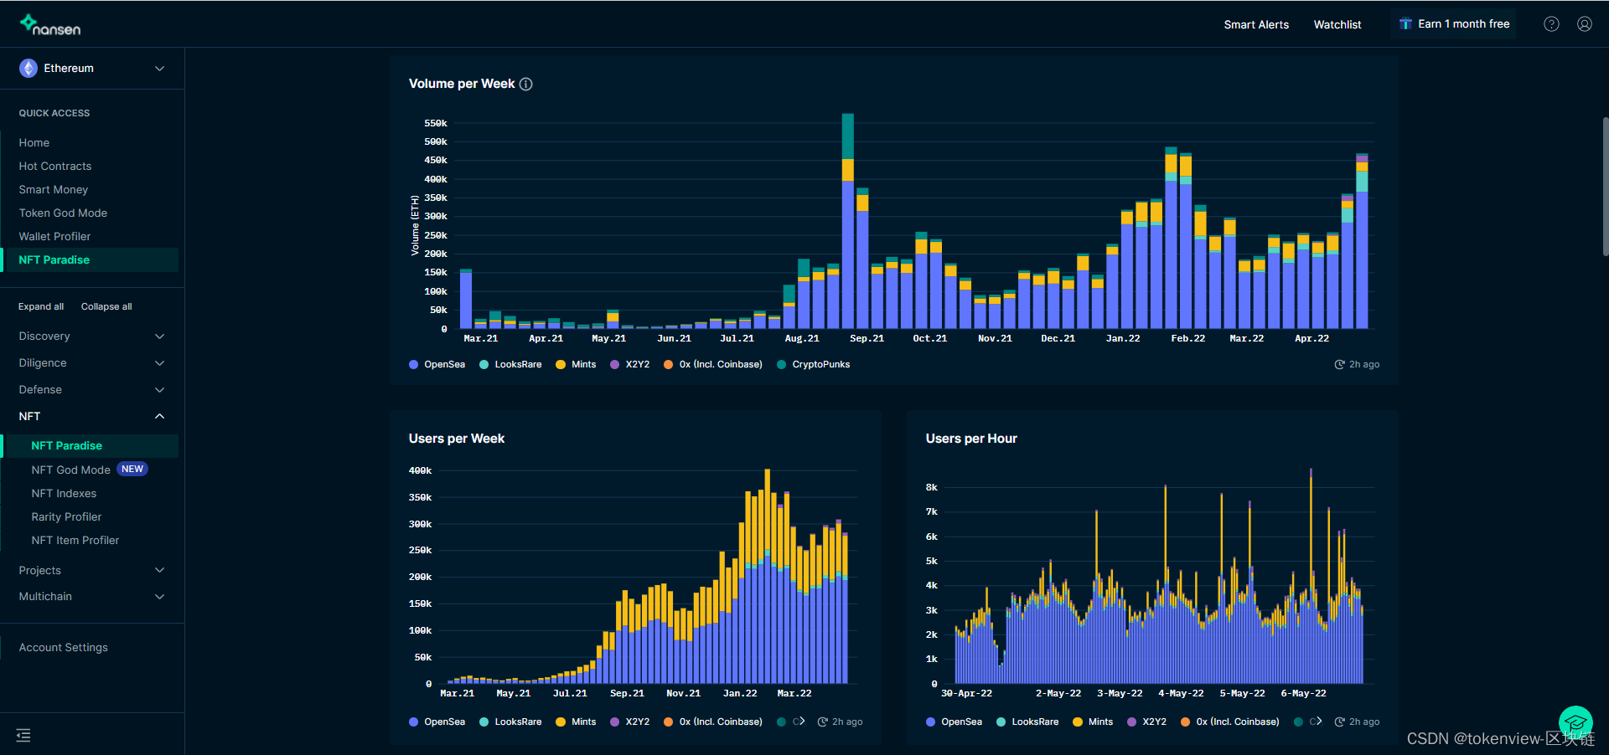The image size is (1609, 755).
Task: Collapse the NFT section
Action: 92,417
